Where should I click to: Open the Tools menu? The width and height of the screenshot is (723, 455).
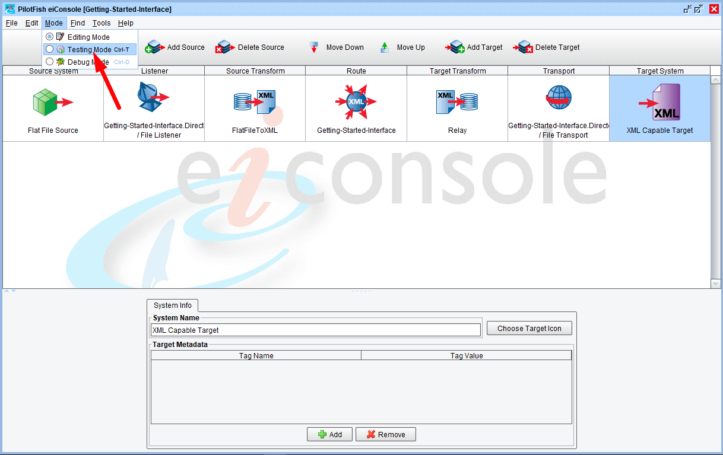(x=102, y=23)
